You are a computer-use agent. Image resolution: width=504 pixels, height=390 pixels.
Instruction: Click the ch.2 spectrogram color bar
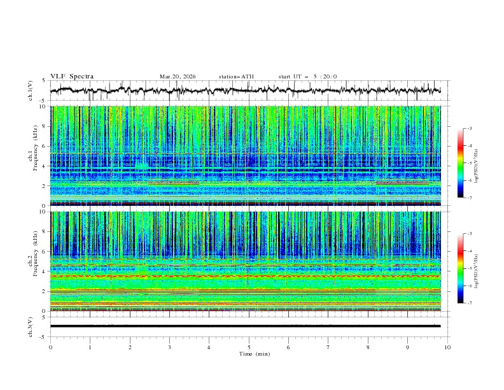460,268
